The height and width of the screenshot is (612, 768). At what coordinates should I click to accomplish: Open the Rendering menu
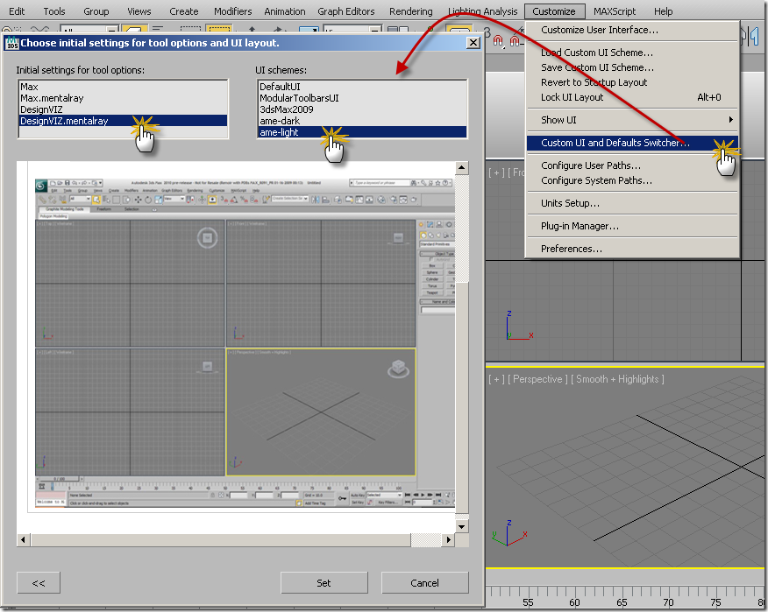(x=410, y=11)
